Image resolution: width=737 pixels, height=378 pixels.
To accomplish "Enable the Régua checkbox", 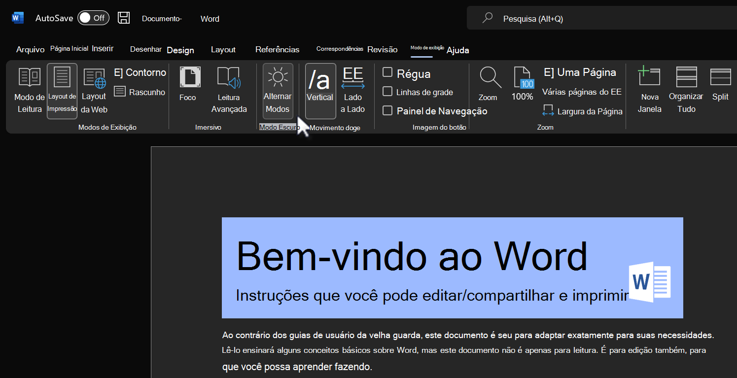I will pyautogui.click(x=387, y=72).
